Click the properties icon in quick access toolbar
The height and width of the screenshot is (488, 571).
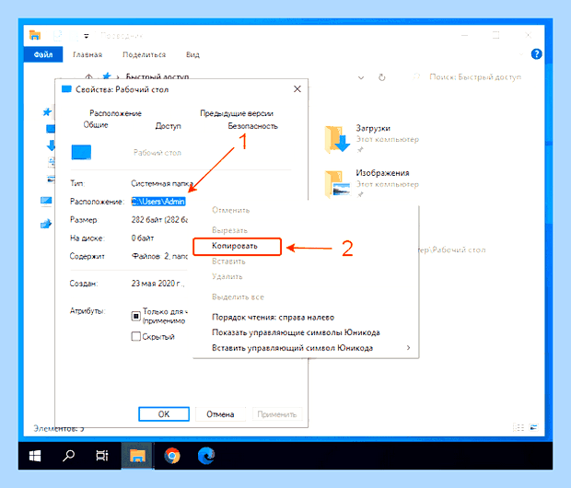coord(57,36)
